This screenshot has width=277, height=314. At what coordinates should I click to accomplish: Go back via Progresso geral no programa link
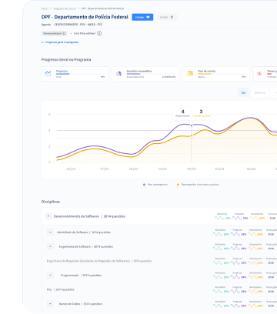[60, 42]
